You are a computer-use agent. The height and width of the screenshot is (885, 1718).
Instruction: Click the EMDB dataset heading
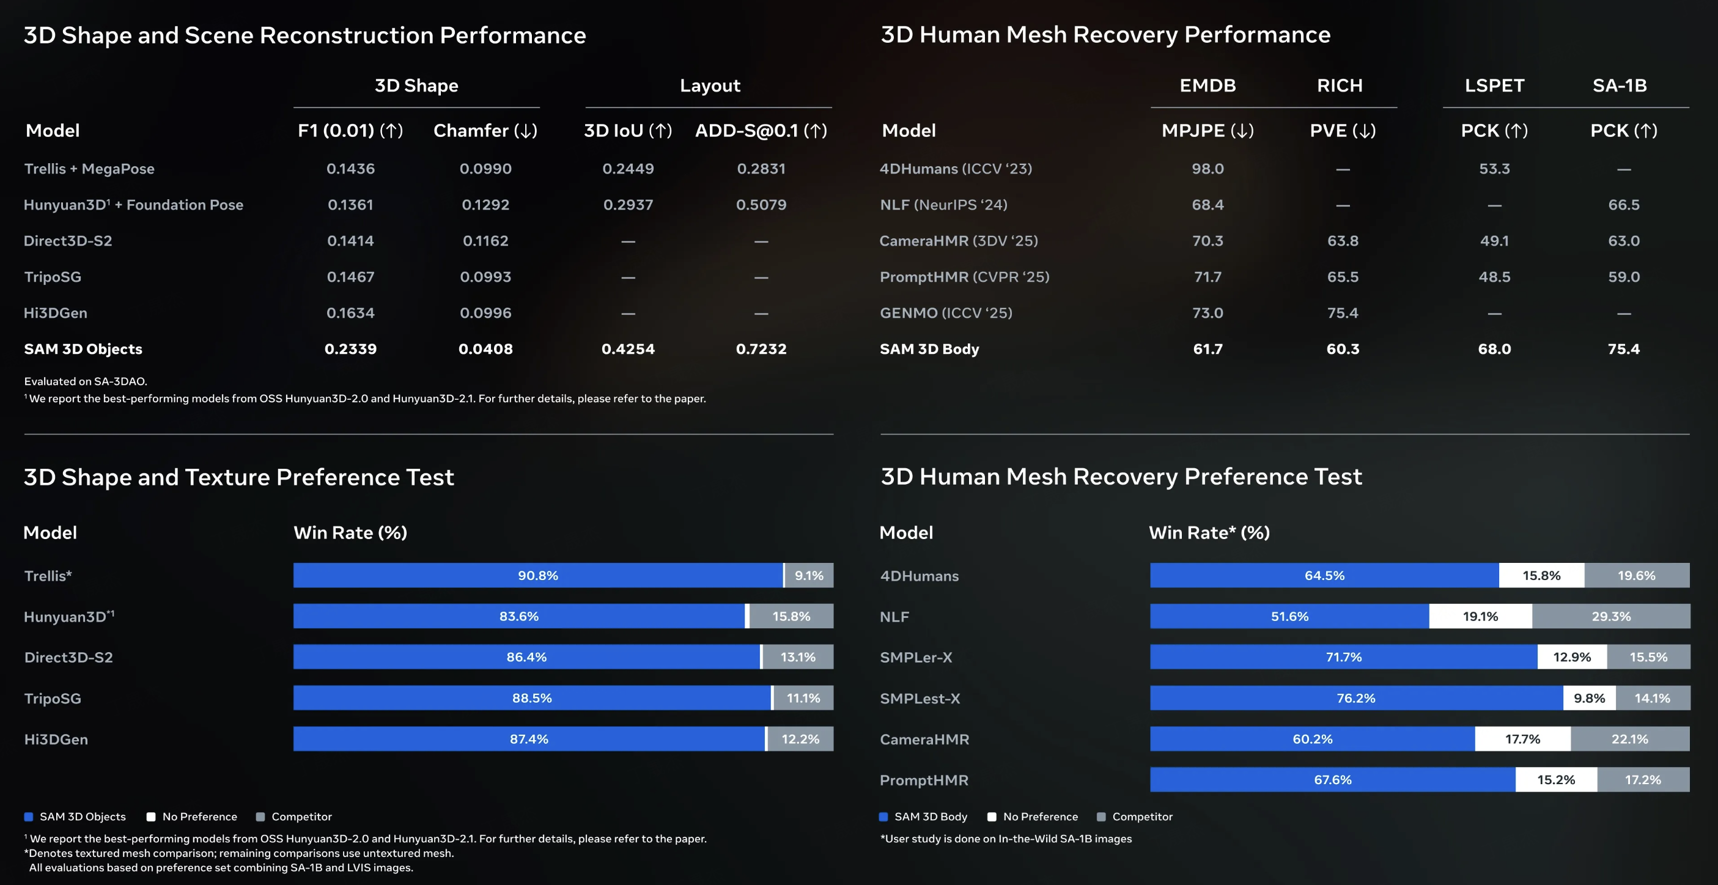point(1207,86)
